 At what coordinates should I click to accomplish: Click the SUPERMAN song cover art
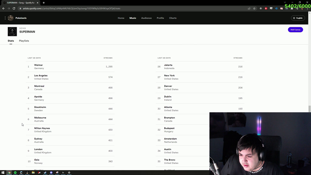coord(12,32)
